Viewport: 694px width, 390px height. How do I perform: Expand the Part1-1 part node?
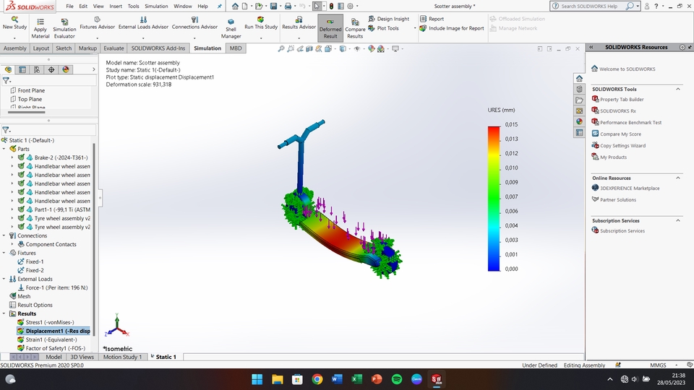coord(12,209)
